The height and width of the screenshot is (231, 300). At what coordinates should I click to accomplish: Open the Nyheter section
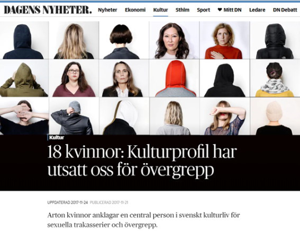(x=107, y=10)
